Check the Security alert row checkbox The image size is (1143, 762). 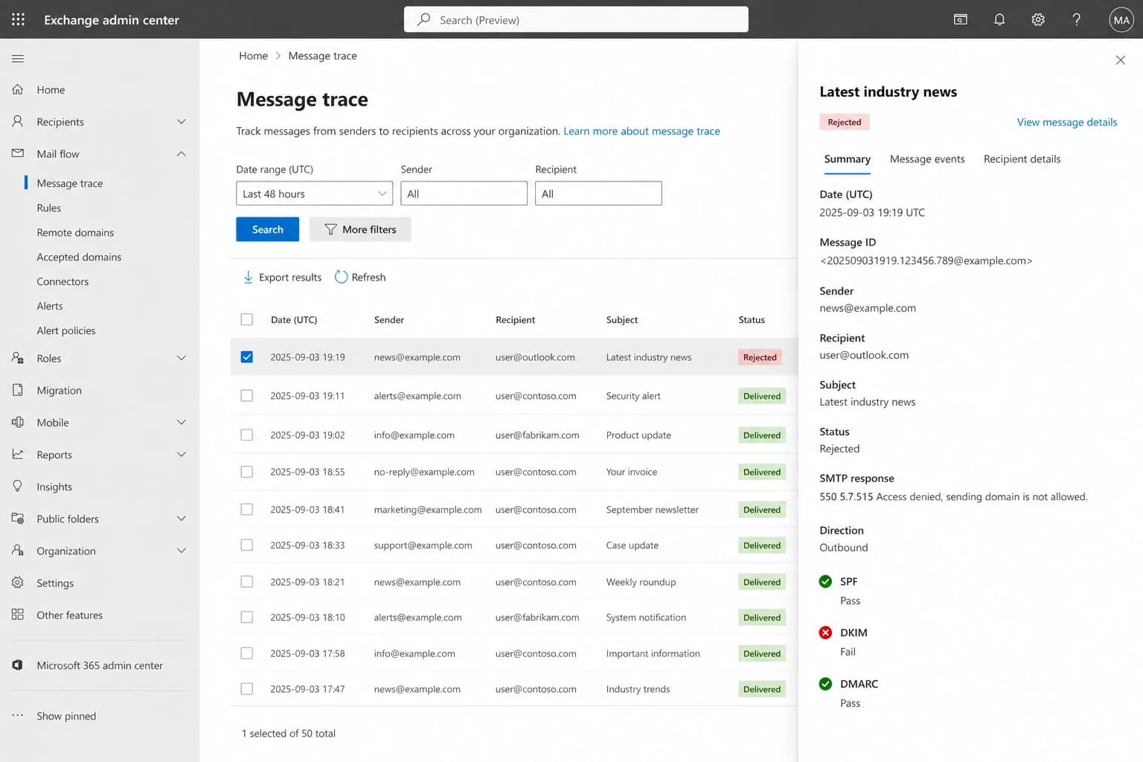247,396
